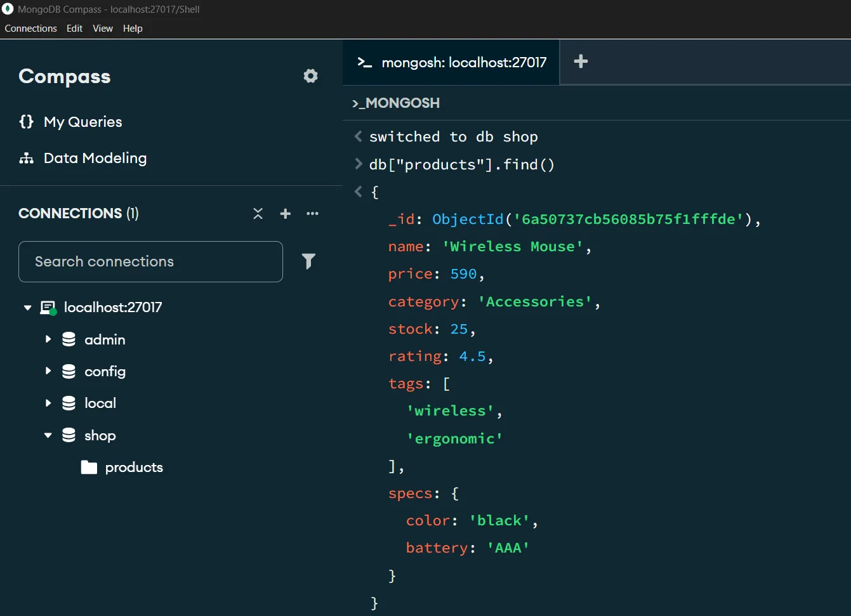Open My Queries
Screen dimensions: 851x616
coord(83,122)
